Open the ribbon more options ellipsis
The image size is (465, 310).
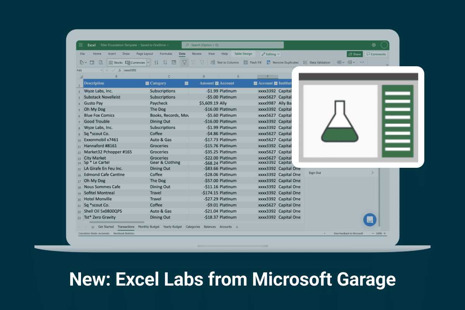(x=362, y=62)
